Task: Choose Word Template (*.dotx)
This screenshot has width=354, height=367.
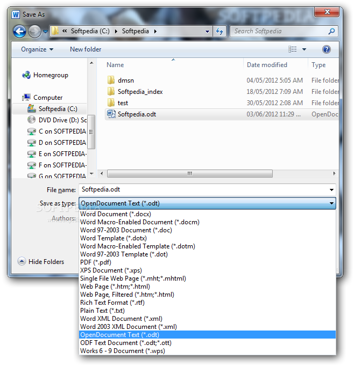Action: pos(207,238)
